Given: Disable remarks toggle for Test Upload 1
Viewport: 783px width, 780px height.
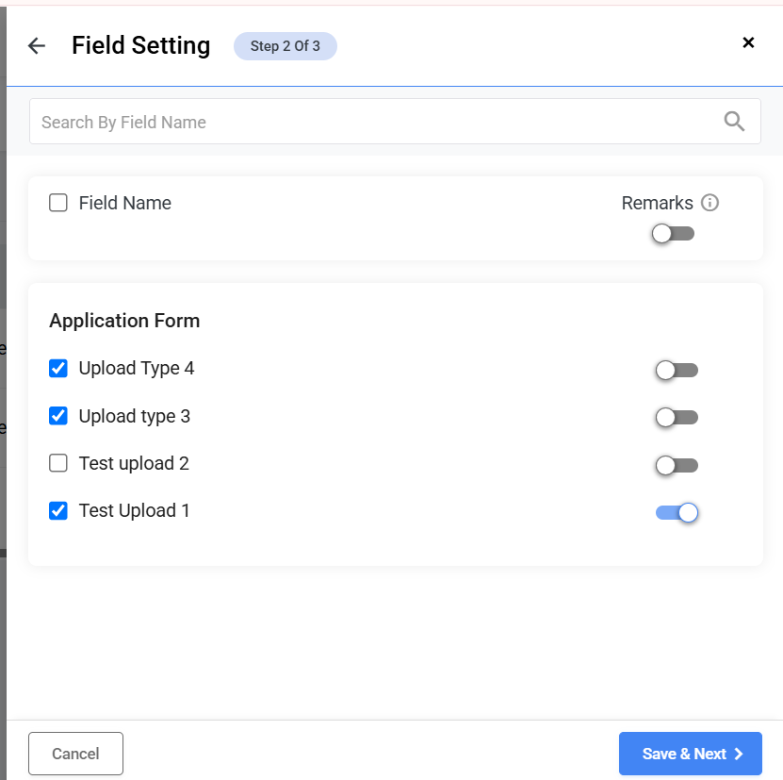Looking at the screenshot, I should pos(677,513).
